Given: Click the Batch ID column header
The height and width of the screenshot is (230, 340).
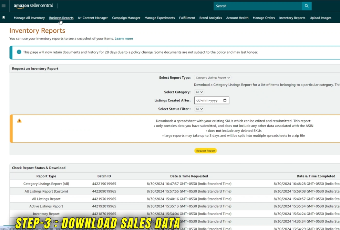Looking at the screenshot, I should click(104, 176).
